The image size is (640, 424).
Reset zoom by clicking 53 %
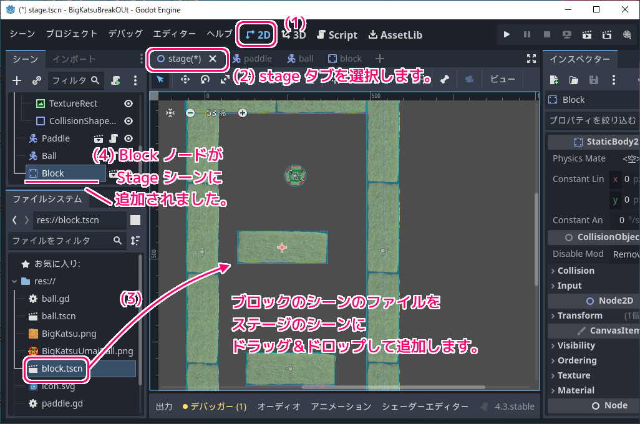coord(216,113)
